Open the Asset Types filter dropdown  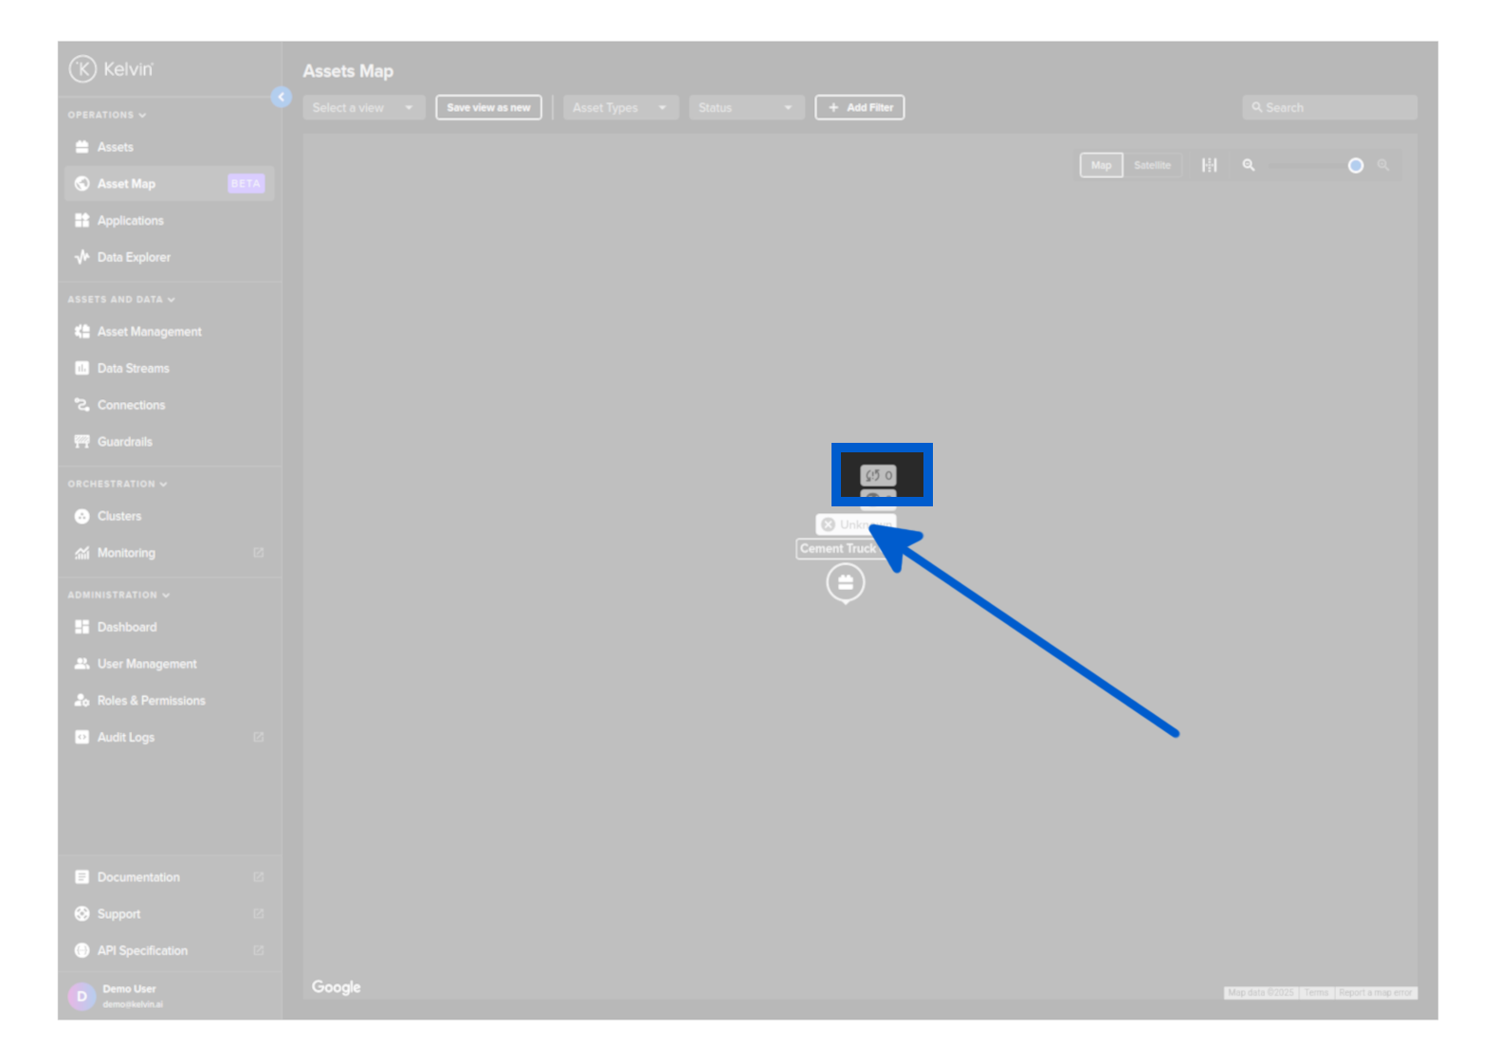tap(620, 108)
